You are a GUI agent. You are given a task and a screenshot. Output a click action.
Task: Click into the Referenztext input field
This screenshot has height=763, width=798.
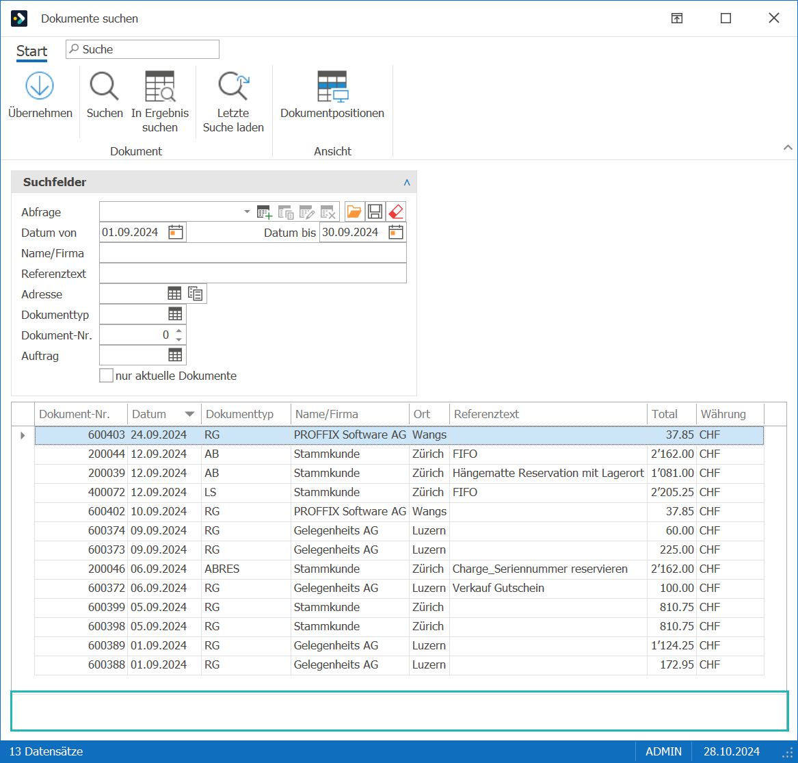253,273
